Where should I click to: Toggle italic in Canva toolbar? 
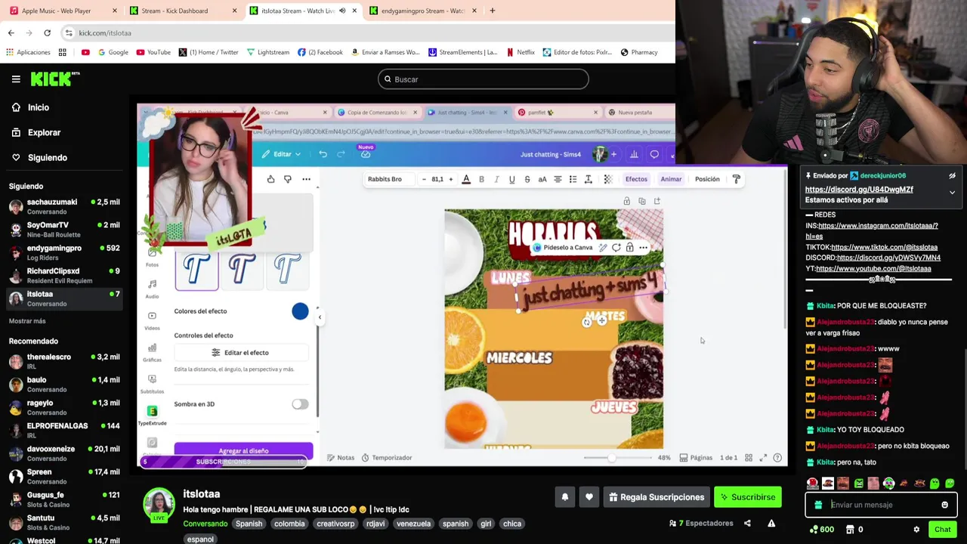[x=496, y=179]
